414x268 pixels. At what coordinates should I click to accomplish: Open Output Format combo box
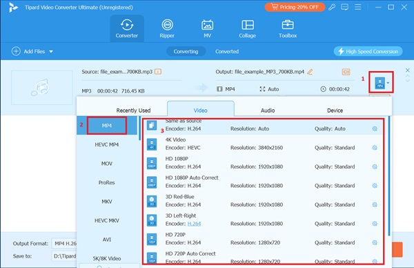click(x=65, y=243)
